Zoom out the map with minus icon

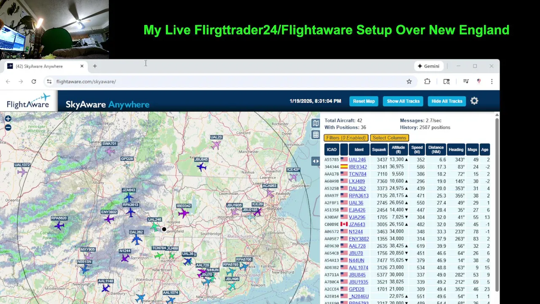[x=8, y=127]
